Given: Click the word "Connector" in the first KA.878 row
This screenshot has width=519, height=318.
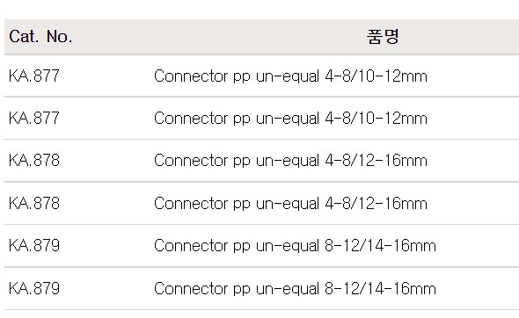Looking at the screenshot, I should coord(191,161).
